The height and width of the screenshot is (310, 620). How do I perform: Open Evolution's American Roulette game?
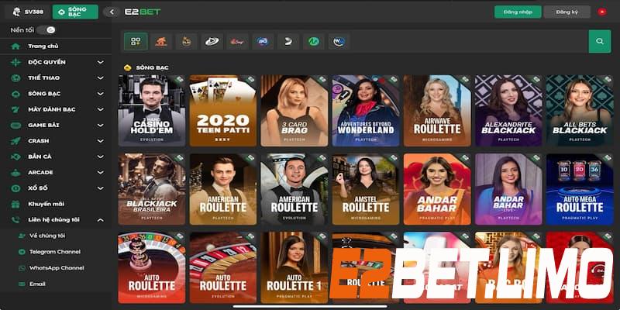click(x=294, y=189)
